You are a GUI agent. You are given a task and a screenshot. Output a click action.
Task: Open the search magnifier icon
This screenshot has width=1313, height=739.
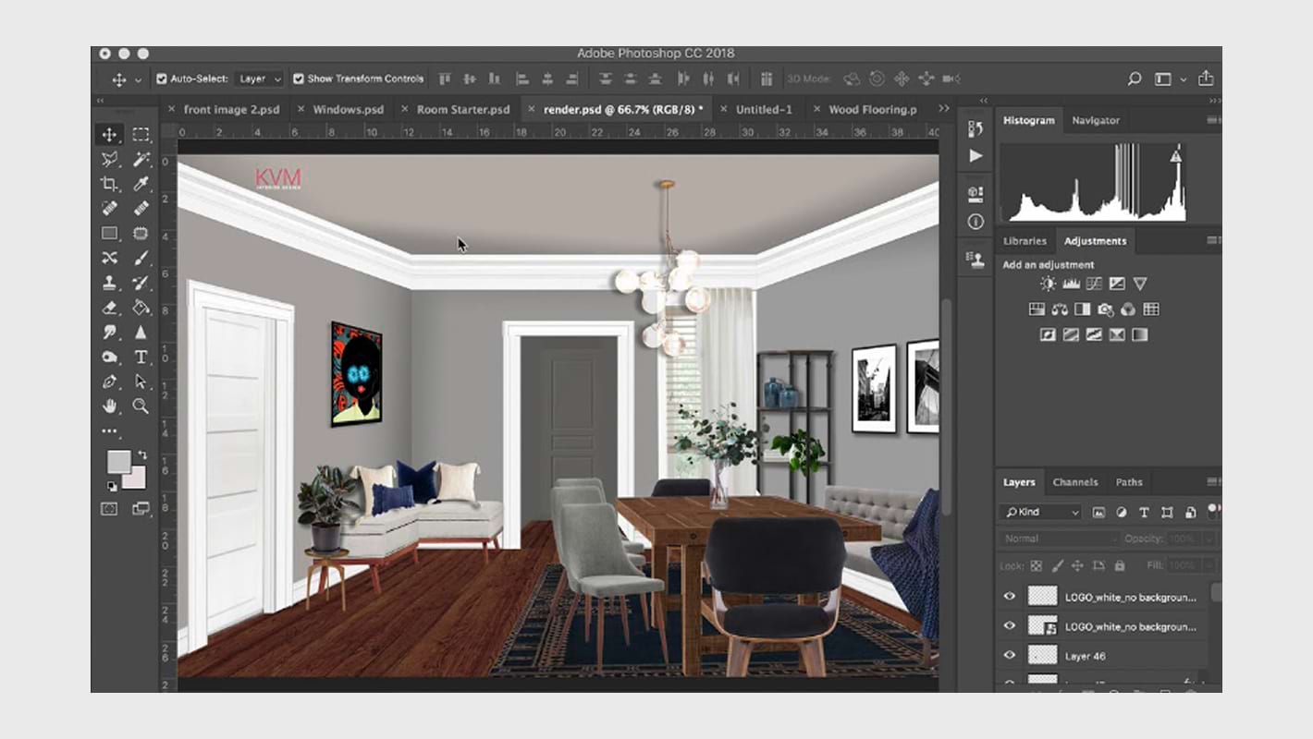tap(1134, 79)
